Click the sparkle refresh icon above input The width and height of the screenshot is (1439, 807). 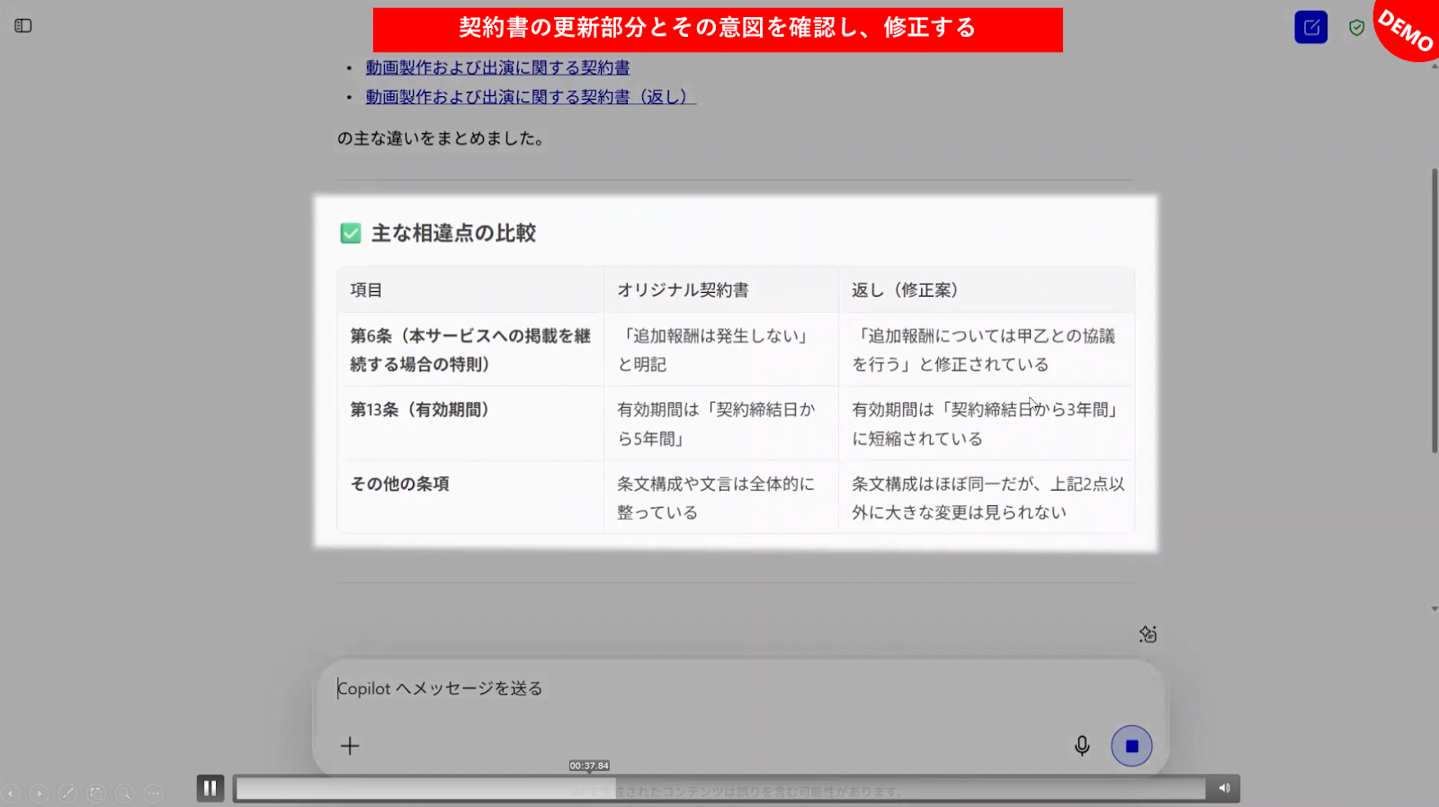(x=1148, y=634)
